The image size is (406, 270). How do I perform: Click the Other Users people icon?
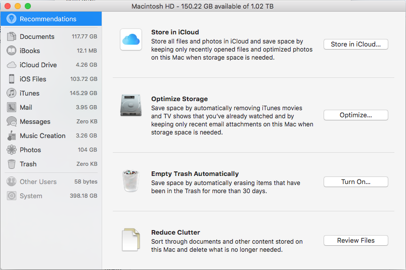click(x=12, y=182)
